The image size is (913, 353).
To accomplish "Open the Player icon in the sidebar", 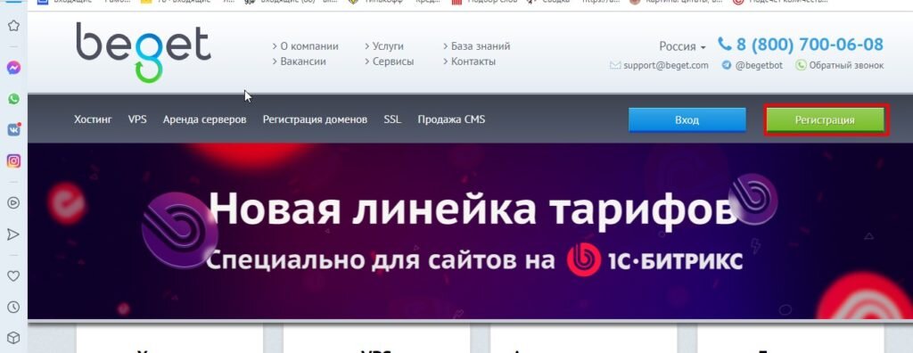I will click(13, 202).
